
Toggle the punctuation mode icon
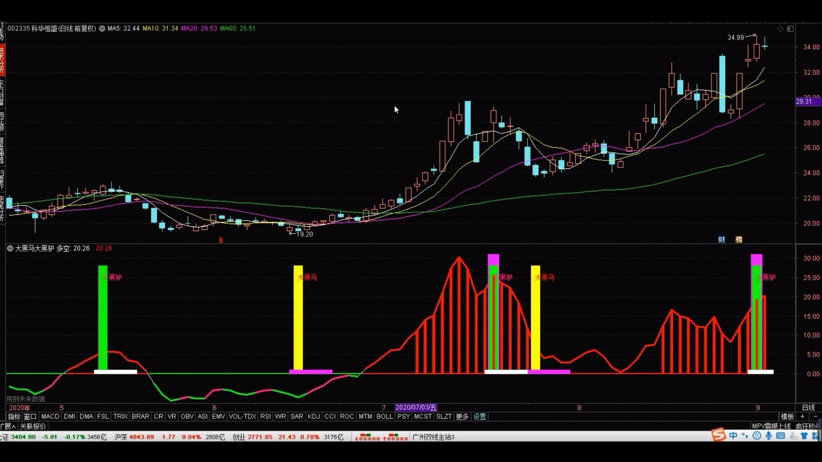coord(745,435)
